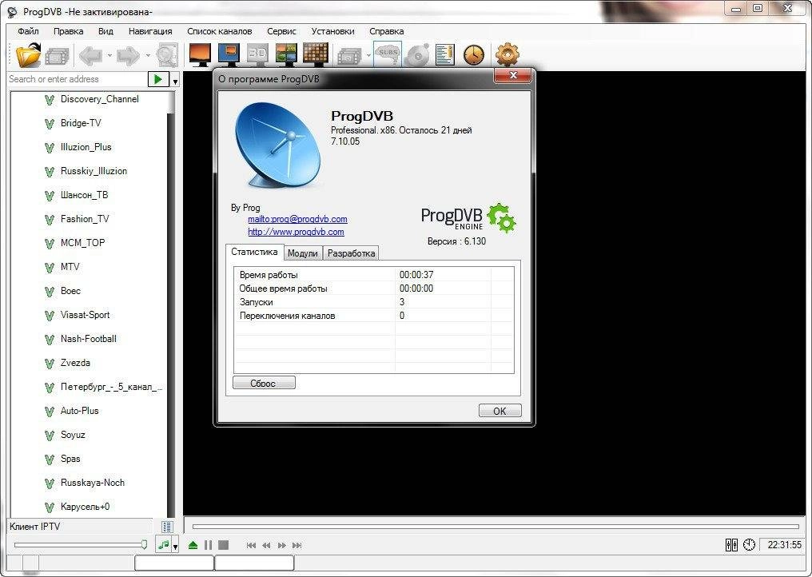
Task: Select the Discovery_Channel channel
Action: pyautogui.click(x=99, y=99)
